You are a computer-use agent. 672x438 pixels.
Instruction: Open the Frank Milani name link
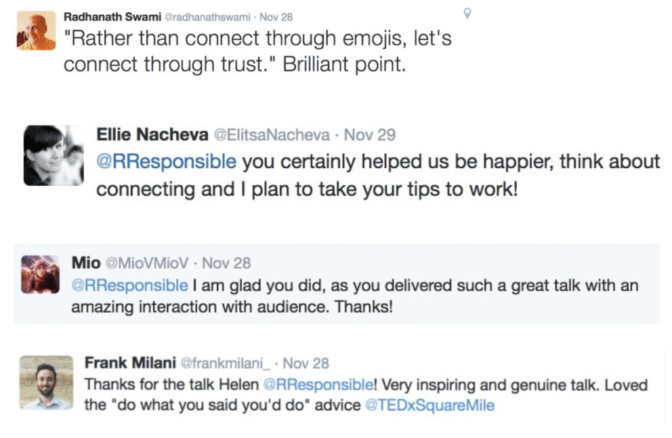click(130, 363)
